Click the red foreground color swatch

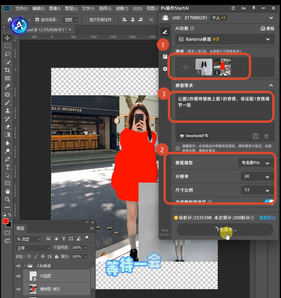pyautogui.click(x=6, y=221)
